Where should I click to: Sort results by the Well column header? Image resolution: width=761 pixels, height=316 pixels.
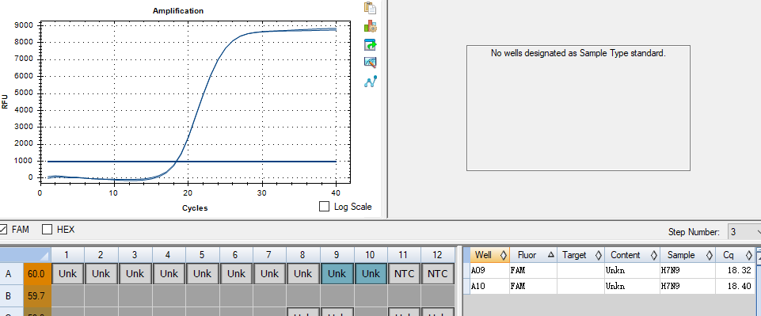coord(489,255)
